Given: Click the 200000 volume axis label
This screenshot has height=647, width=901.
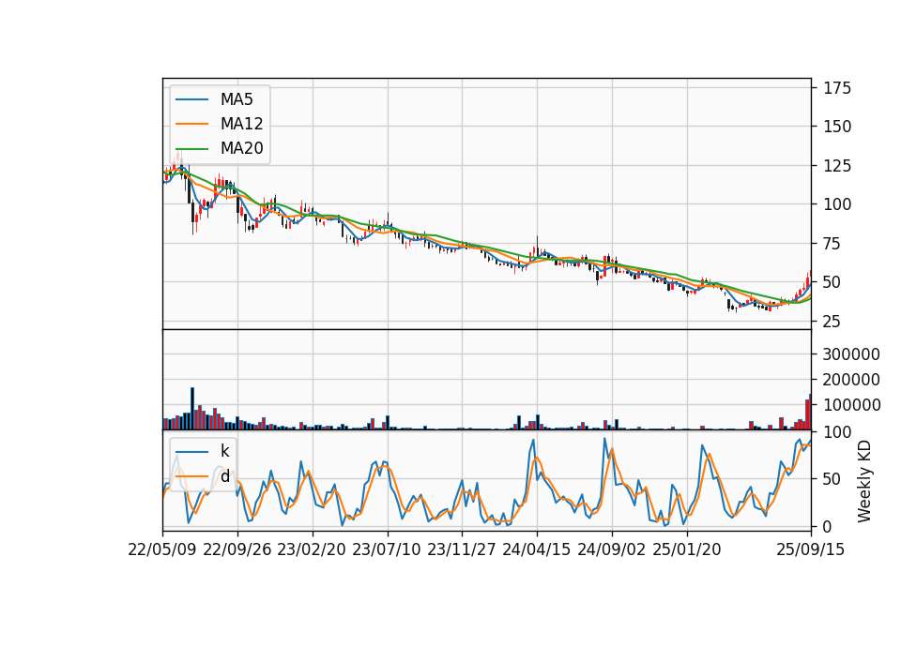Looking at the screenshot, I should (x=851, y=380).
